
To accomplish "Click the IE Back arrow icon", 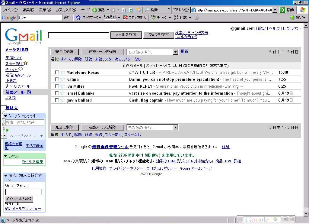I will click(x=95, y=10).
